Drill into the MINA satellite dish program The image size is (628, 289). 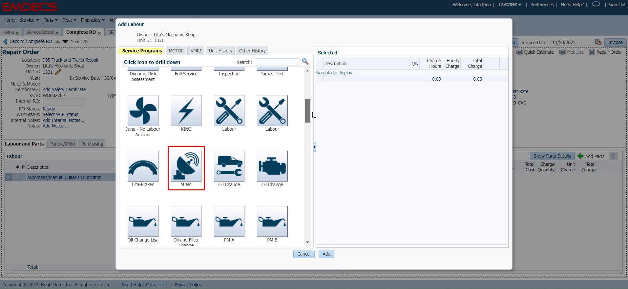186,166
